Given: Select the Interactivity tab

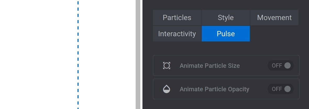Looking at the screenshot, I should point(177,34).
